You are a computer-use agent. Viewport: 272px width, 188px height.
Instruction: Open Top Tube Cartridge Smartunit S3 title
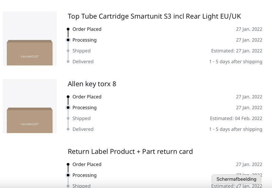(x=154, y=16)
